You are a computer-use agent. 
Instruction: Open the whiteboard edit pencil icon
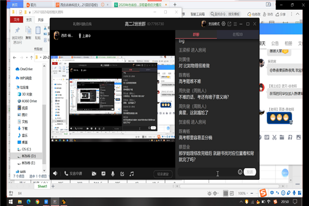122,174
